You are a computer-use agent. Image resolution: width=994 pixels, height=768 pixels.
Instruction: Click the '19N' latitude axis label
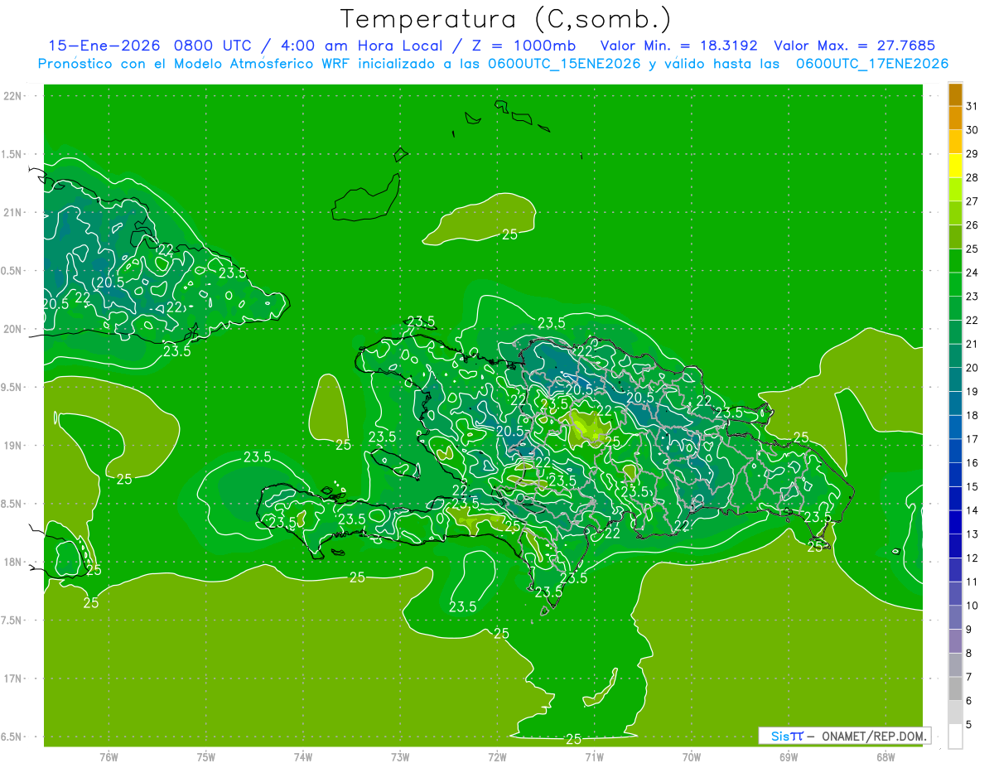(x=12, y=446)
